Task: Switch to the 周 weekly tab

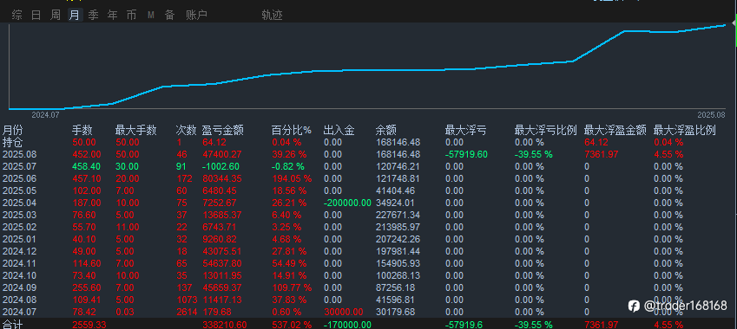Action: tap(56, 15)
